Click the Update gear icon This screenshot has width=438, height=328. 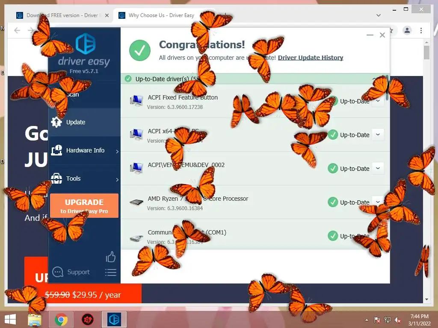(x=56, y=122)
